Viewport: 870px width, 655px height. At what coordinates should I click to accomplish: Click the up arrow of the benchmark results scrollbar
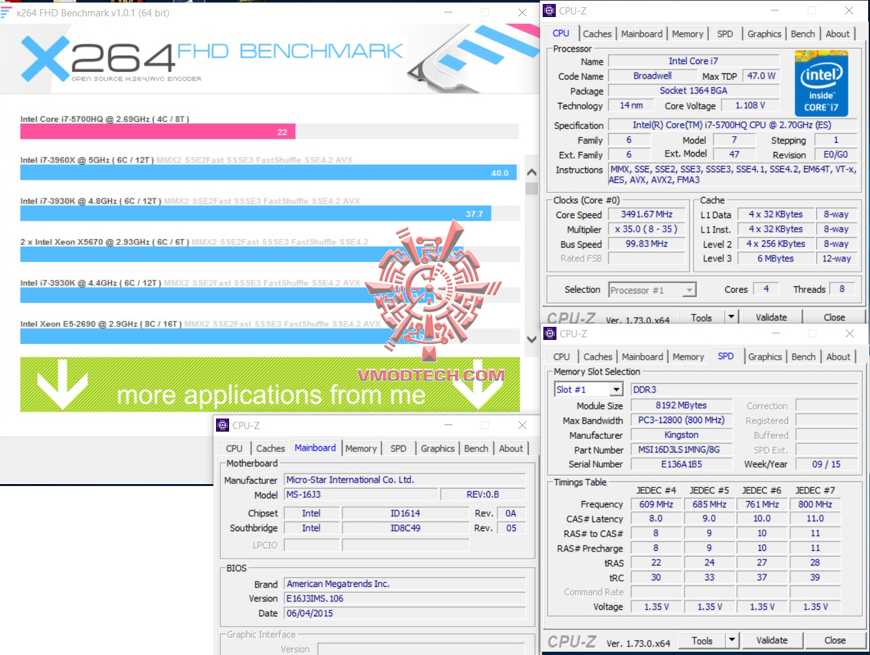(532, 172)
